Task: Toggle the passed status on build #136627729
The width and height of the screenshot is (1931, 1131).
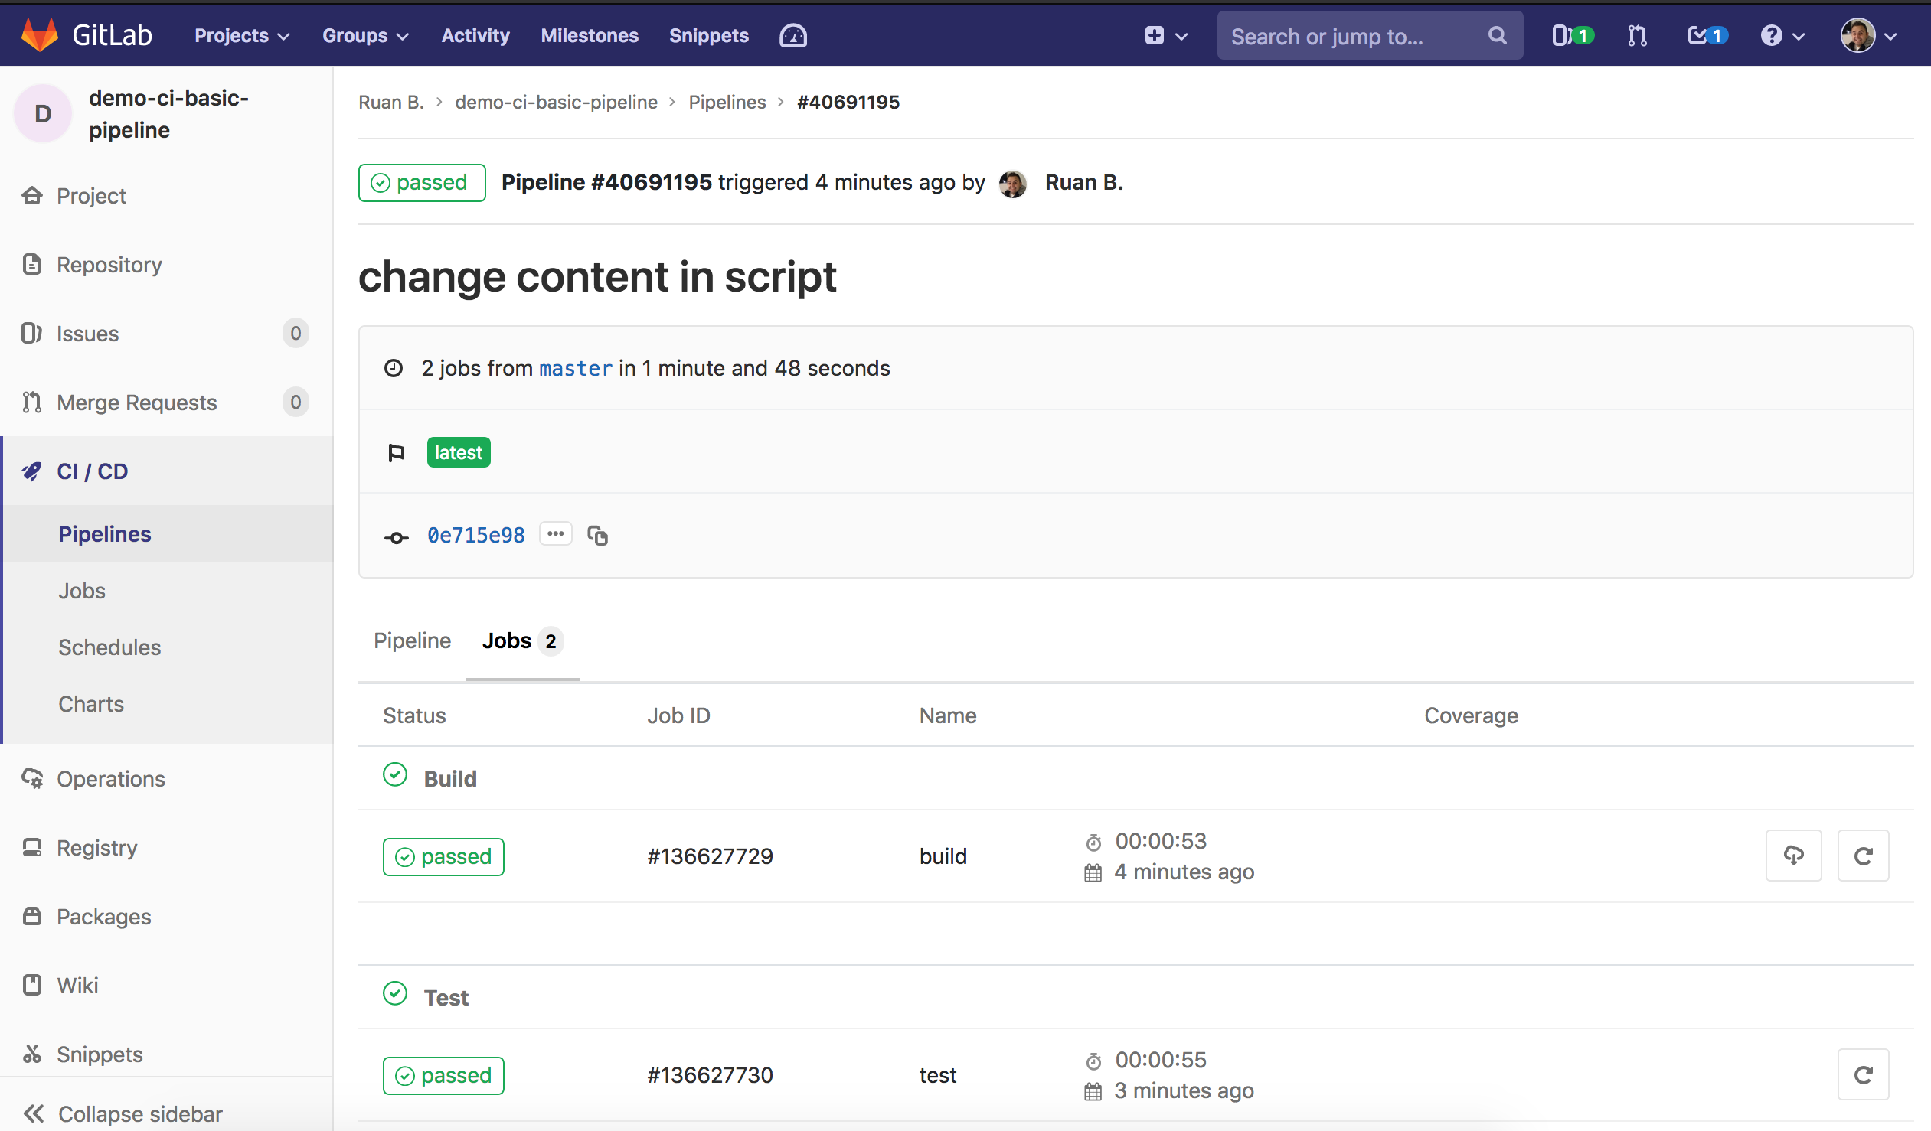Action: [x=443, y=856]
